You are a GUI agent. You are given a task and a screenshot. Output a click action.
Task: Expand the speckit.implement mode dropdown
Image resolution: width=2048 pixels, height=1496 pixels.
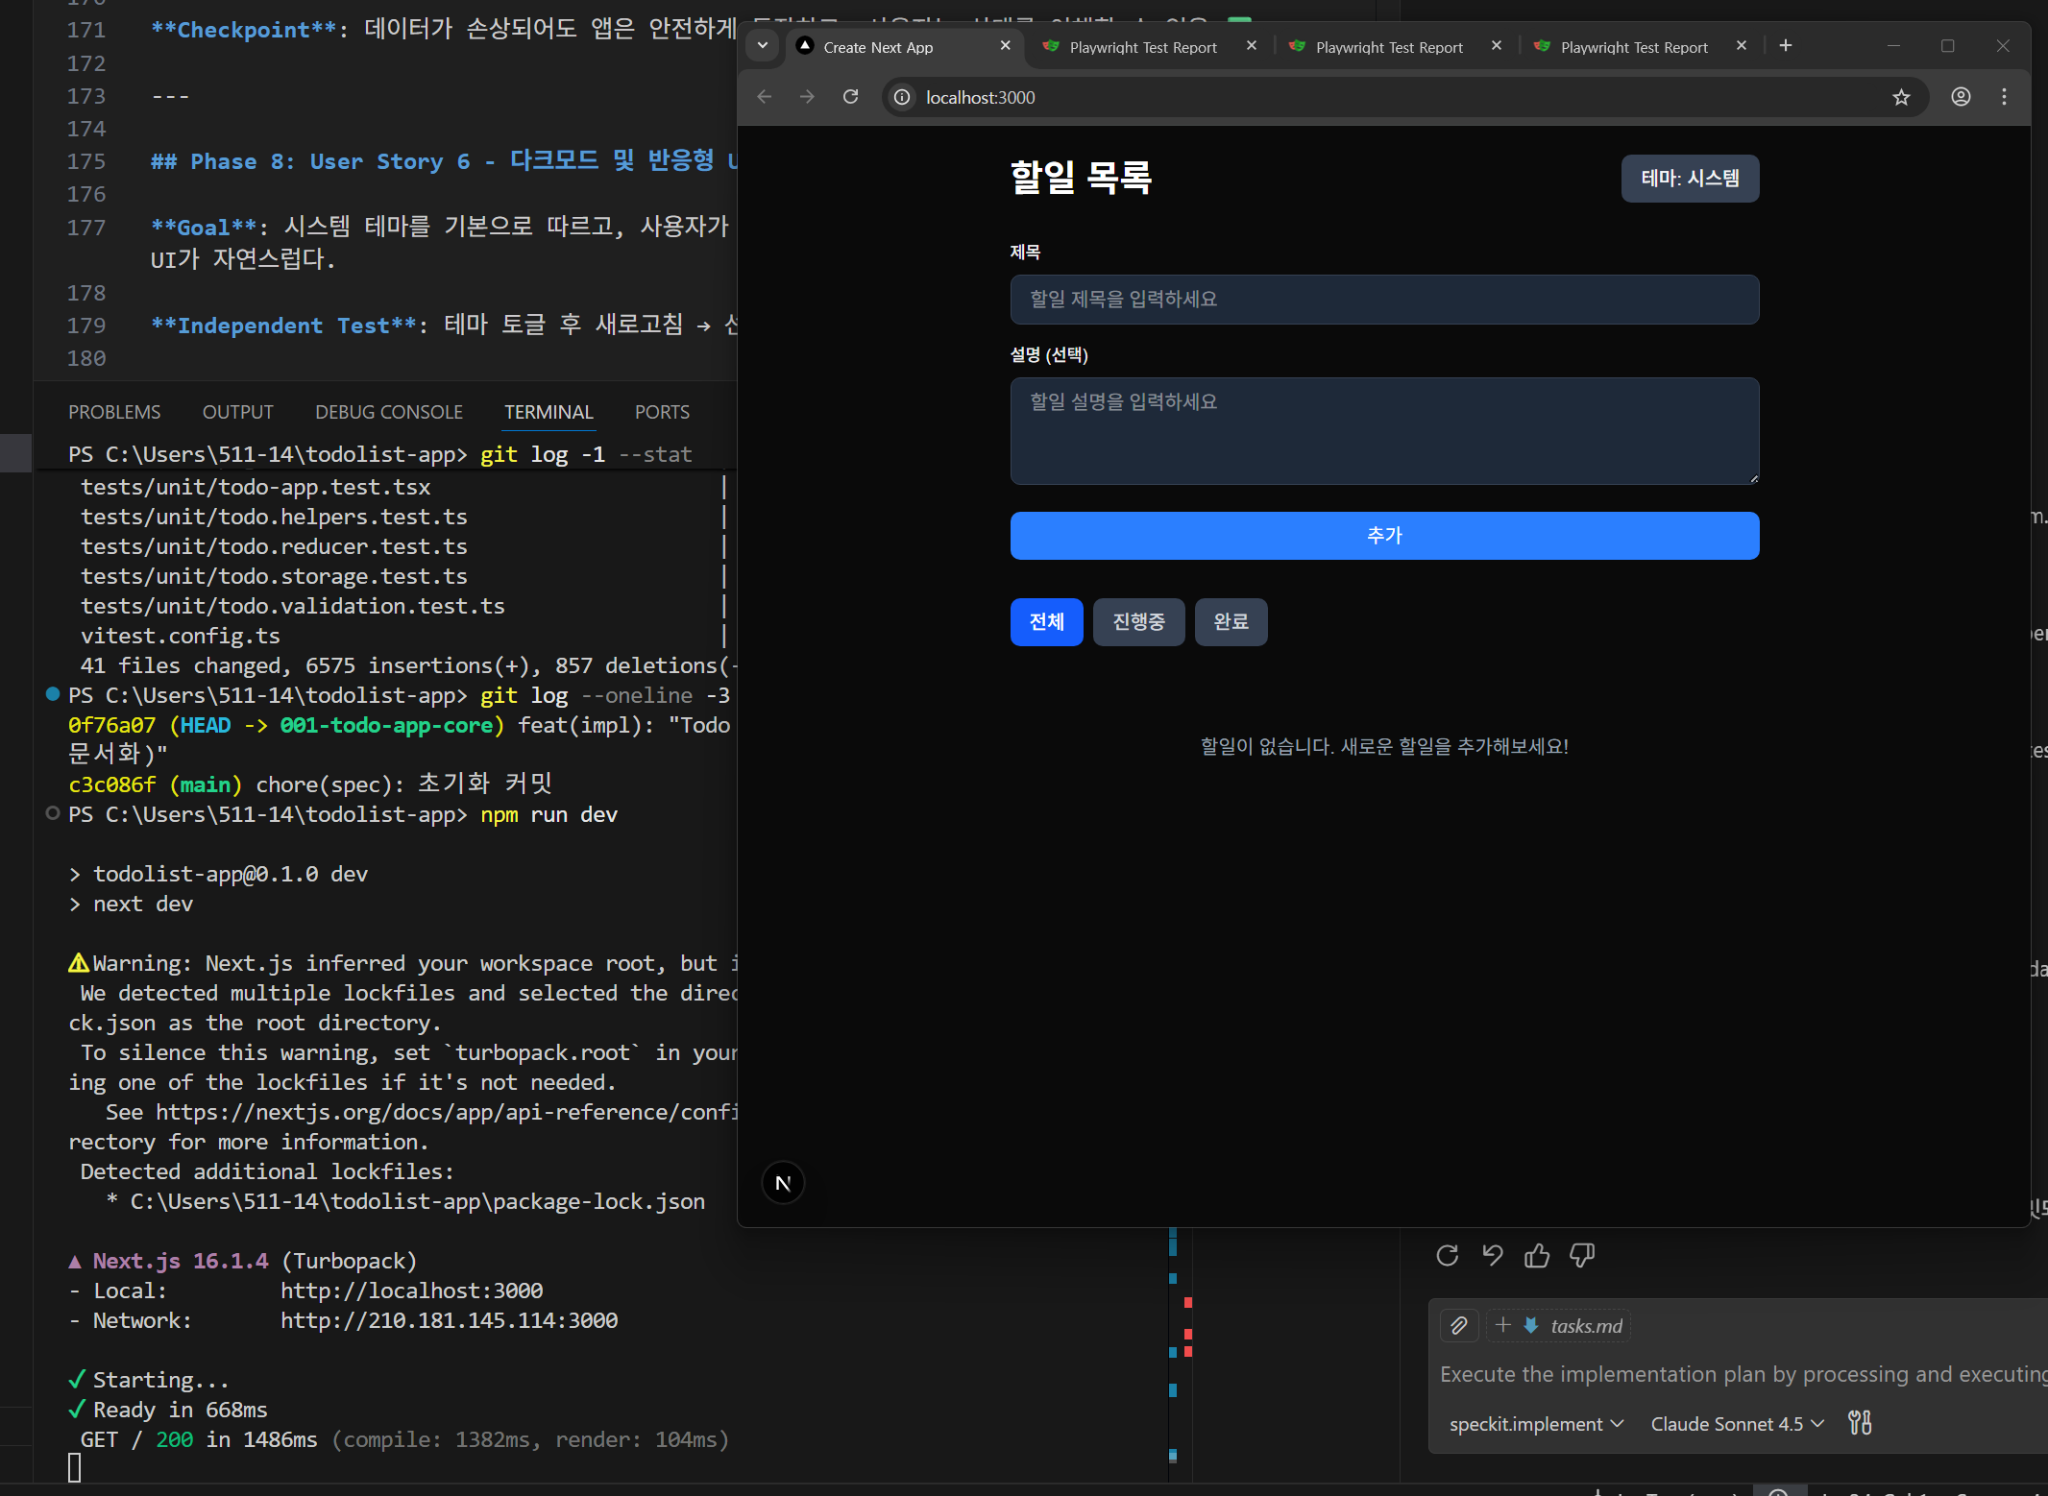(x=1536, y=1424)
